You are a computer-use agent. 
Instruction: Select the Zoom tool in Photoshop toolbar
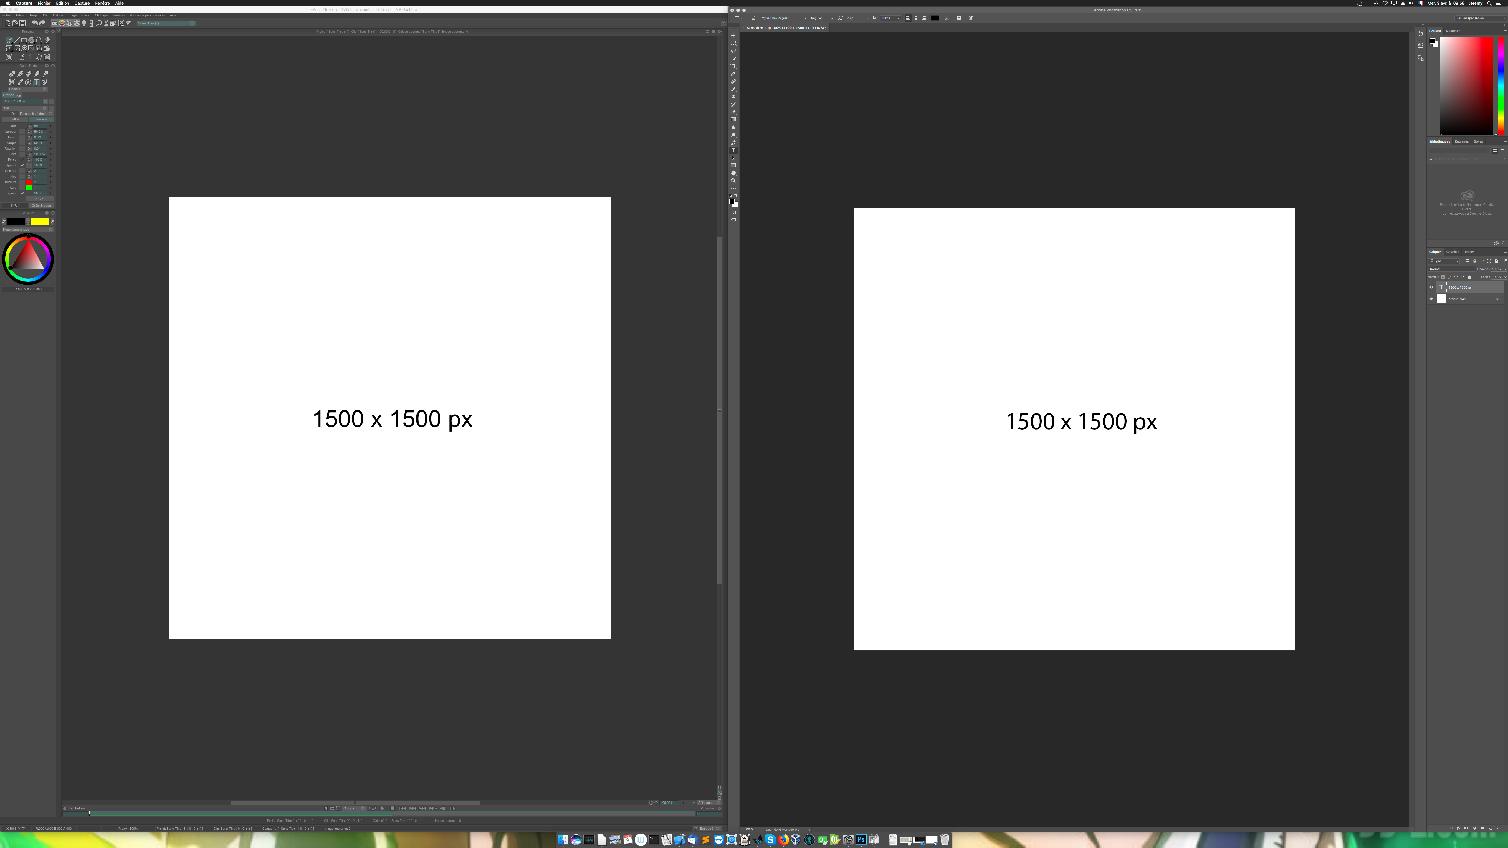click(x=733, y=181)
